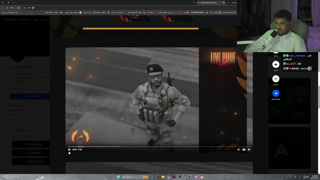Image resolution: width=320 pixels, height=180 pixels.
Task: Bookmark this page with the star
Action: (24, 8)
